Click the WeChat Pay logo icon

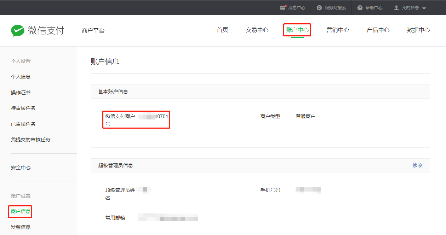17,30
